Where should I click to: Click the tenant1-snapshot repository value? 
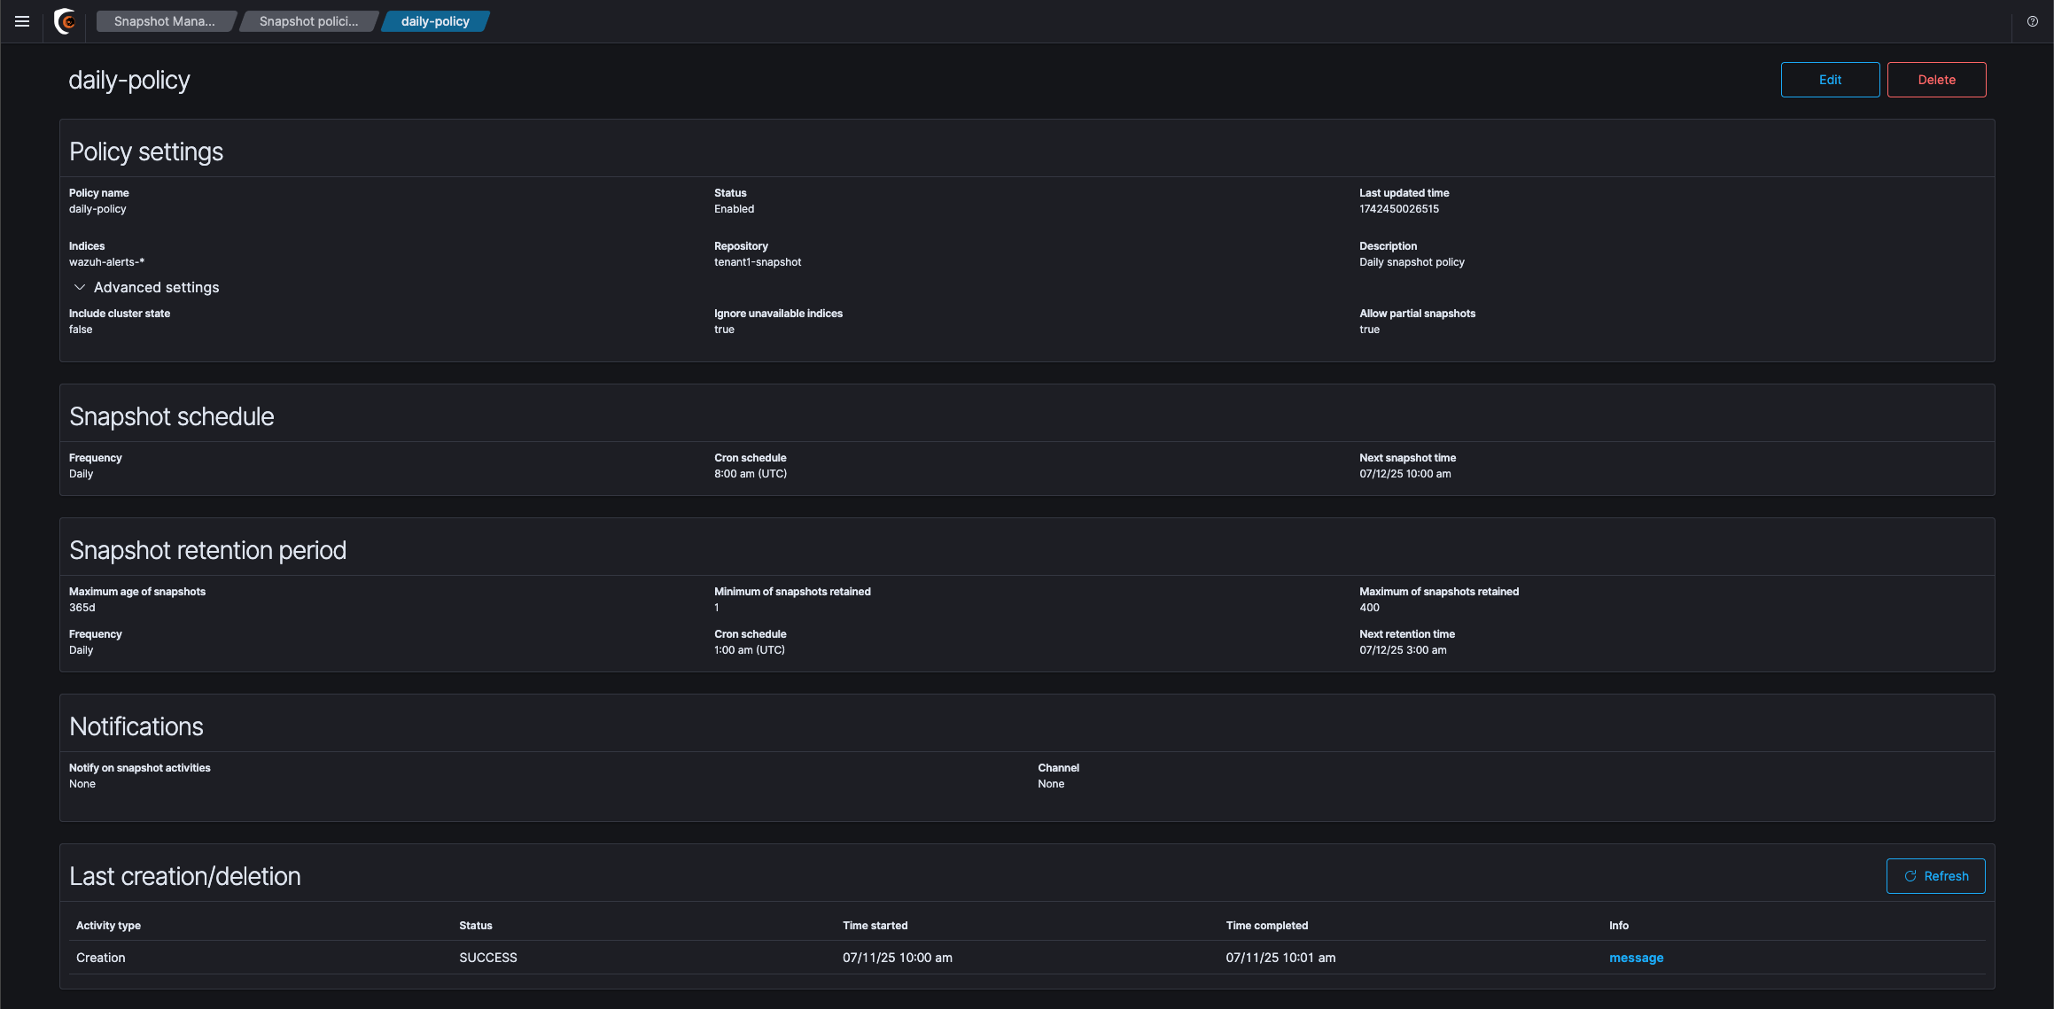point(758,262)
